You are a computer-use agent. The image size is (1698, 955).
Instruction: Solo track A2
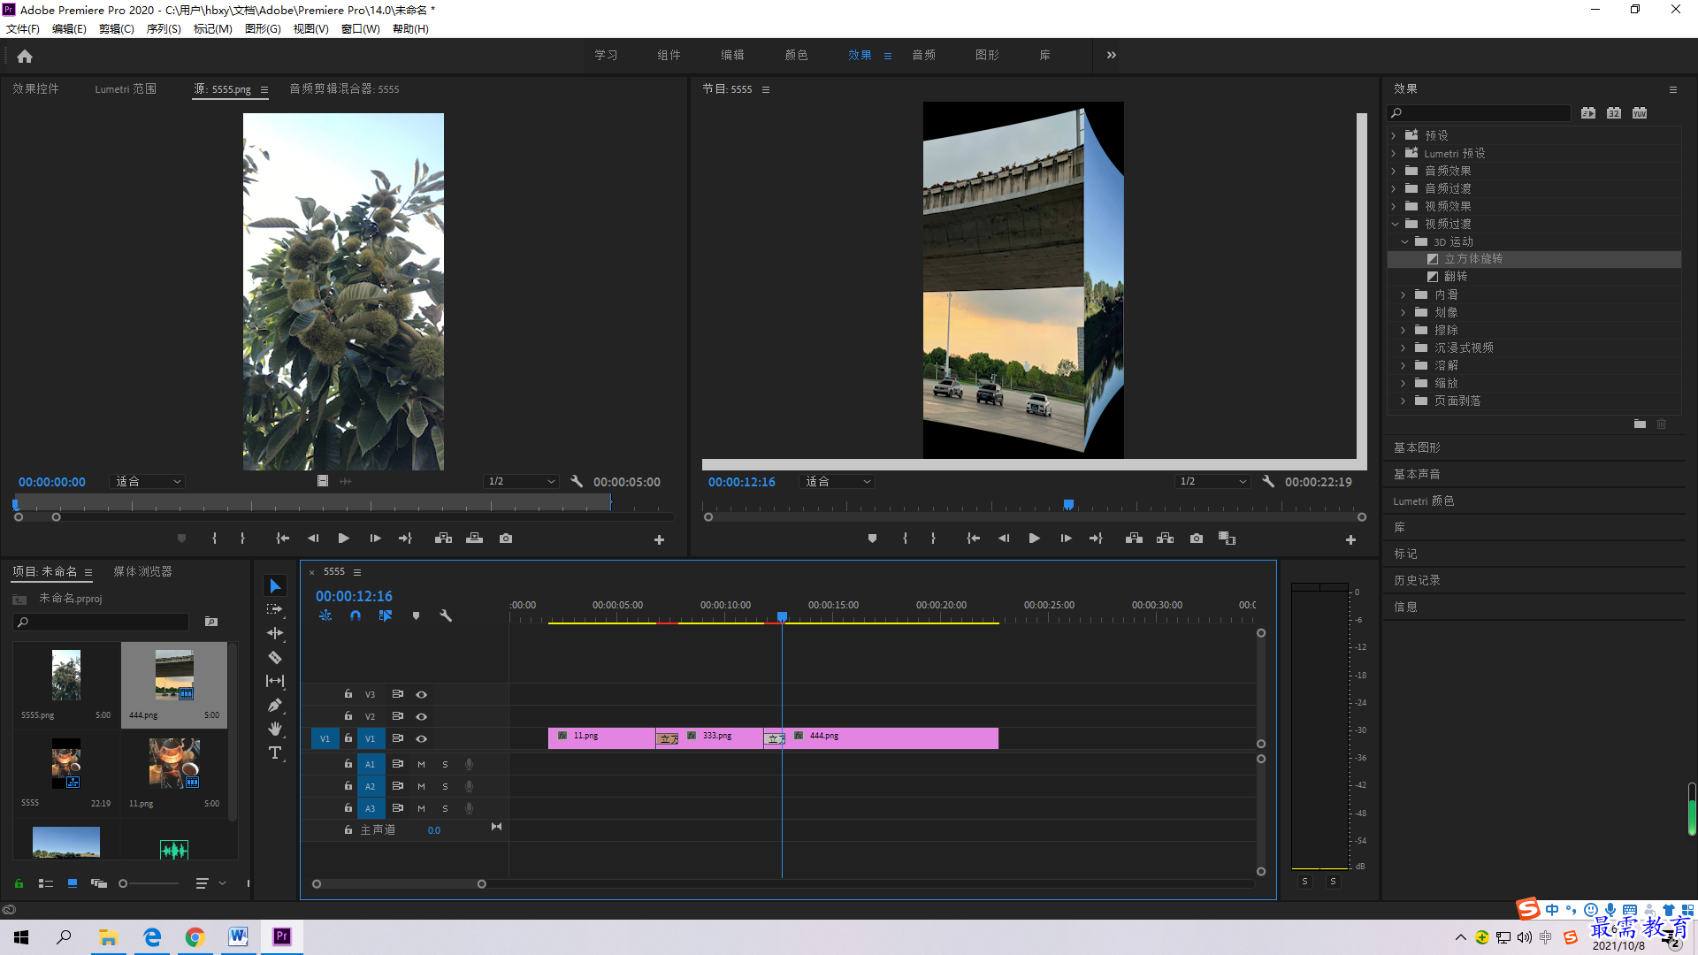445,786
